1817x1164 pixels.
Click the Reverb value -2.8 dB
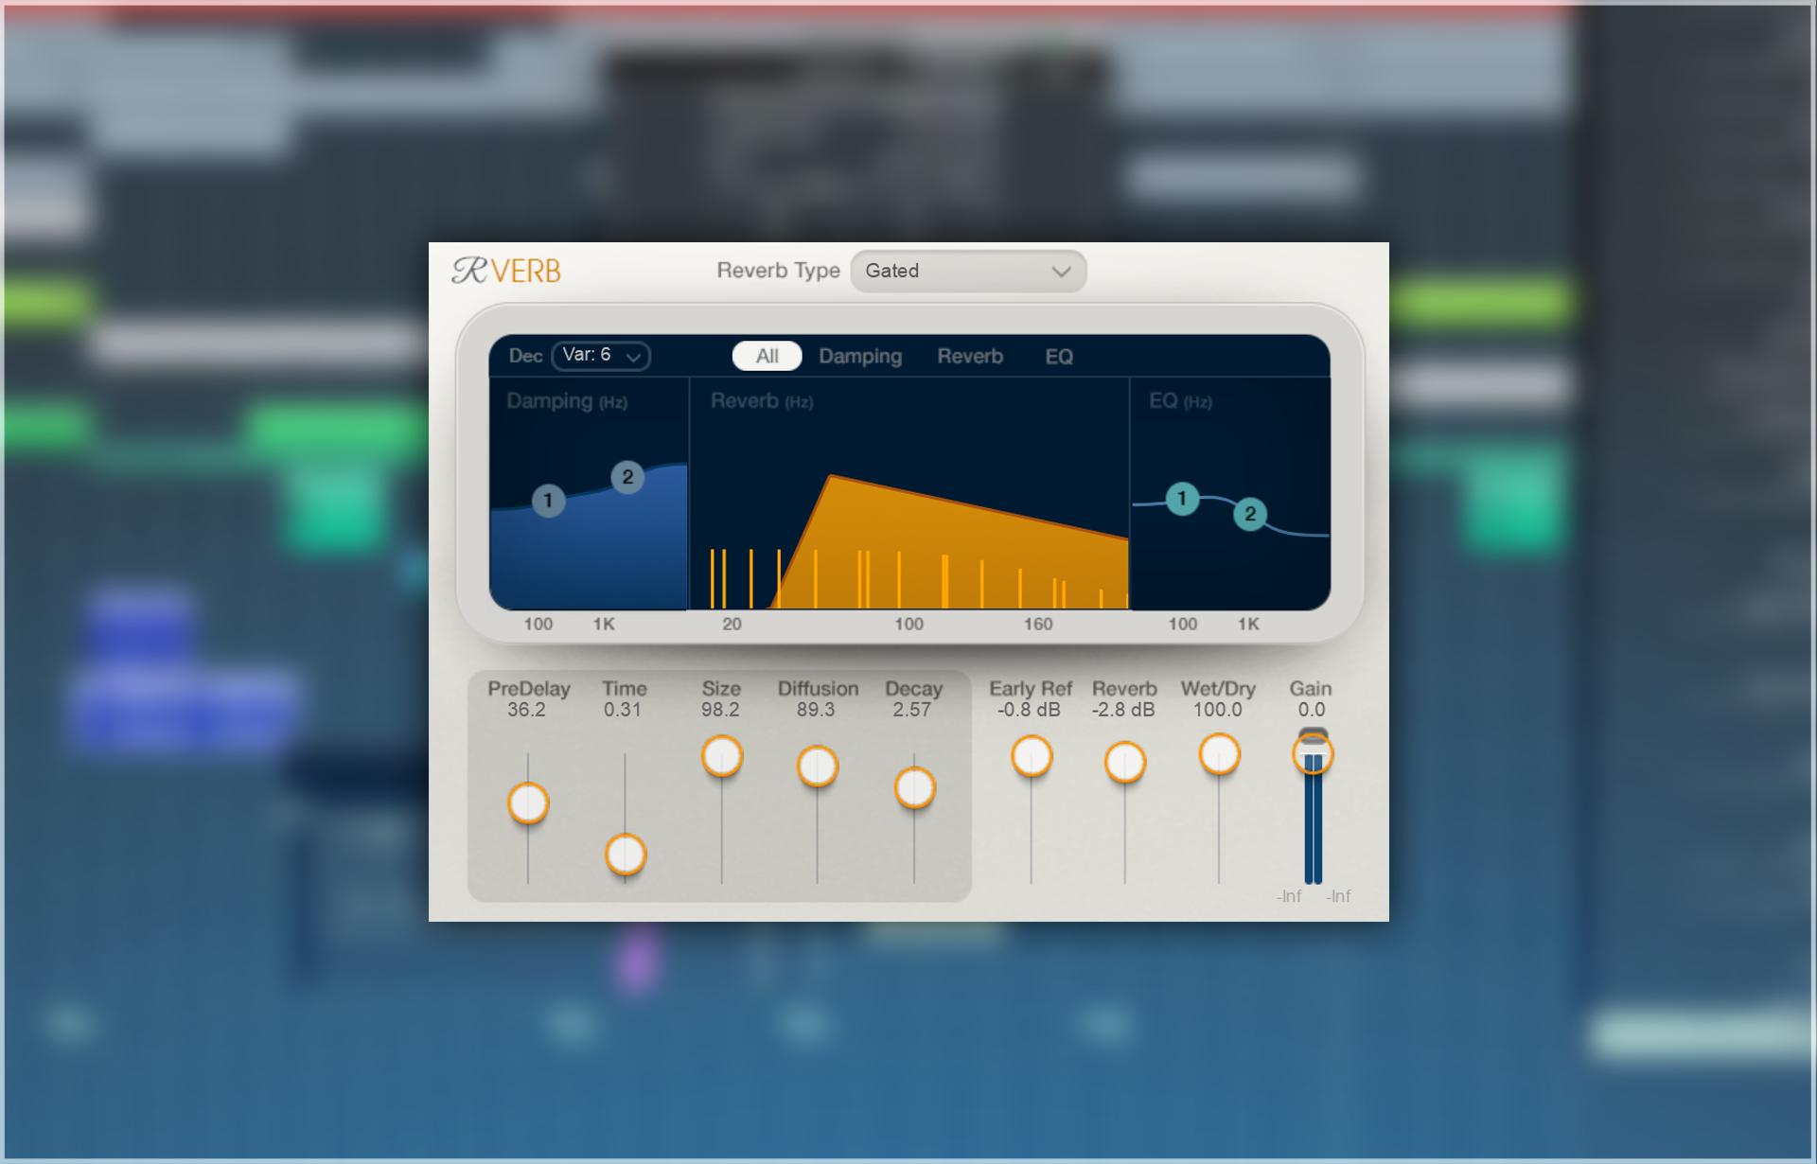[1123, 710]
